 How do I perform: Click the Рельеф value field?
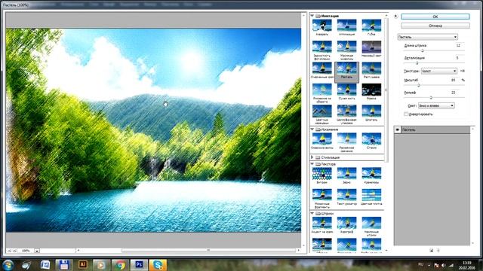(x=454, y=93)
